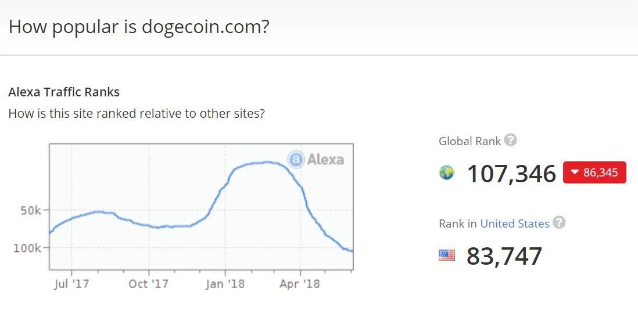Click the Alexa logo watermark in chart
638x310 pixels.
[316, 159]
